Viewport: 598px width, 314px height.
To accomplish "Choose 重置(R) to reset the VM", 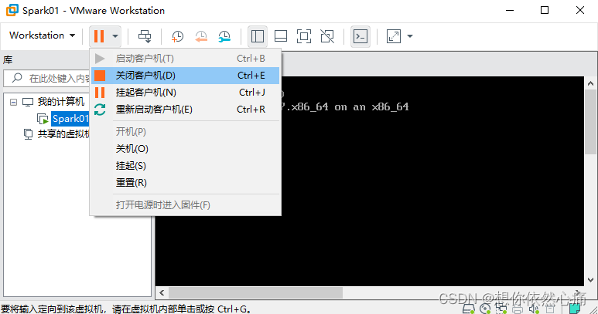I will pyautogui.click(x=186, y=183).
